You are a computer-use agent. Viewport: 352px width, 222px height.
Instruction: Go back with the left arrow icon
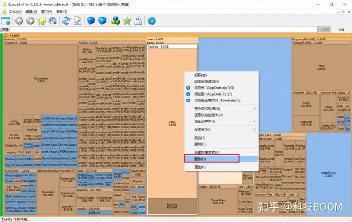tap(19, 21)
